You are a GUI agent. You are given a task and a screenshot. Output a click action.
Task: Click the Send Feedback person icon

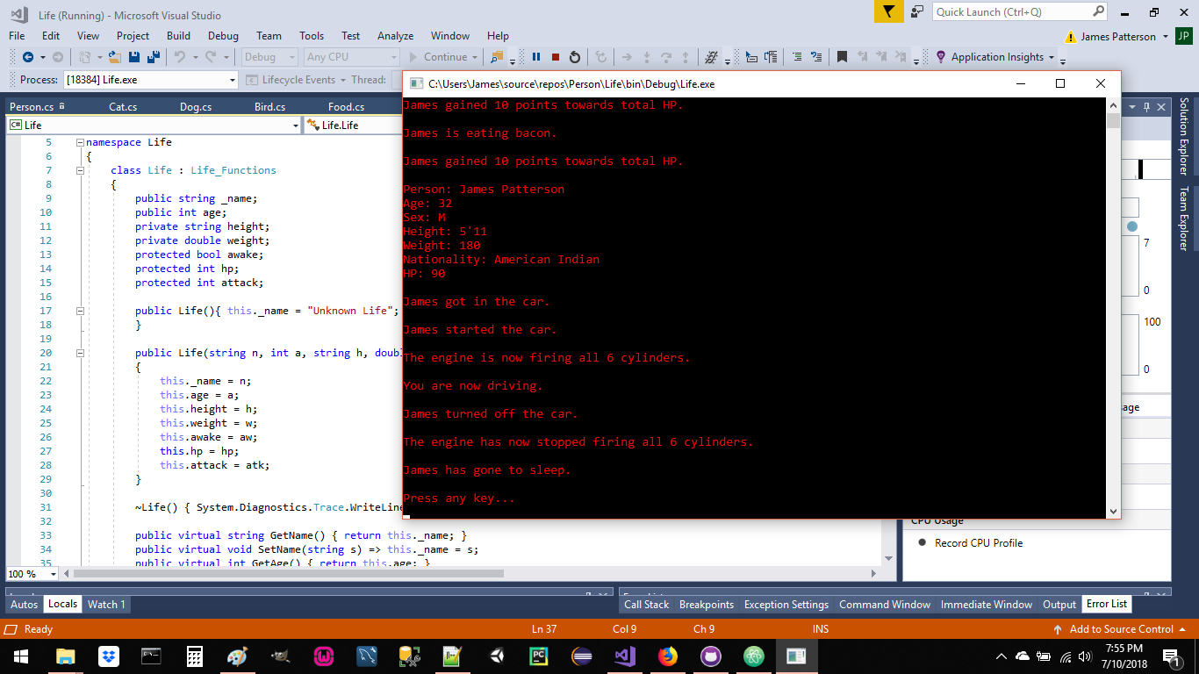pos(917,11)
